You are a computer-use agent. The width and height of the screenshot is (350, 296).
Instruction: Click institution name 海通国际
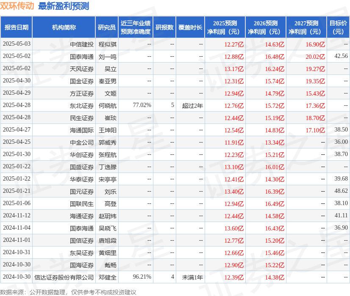82,130
